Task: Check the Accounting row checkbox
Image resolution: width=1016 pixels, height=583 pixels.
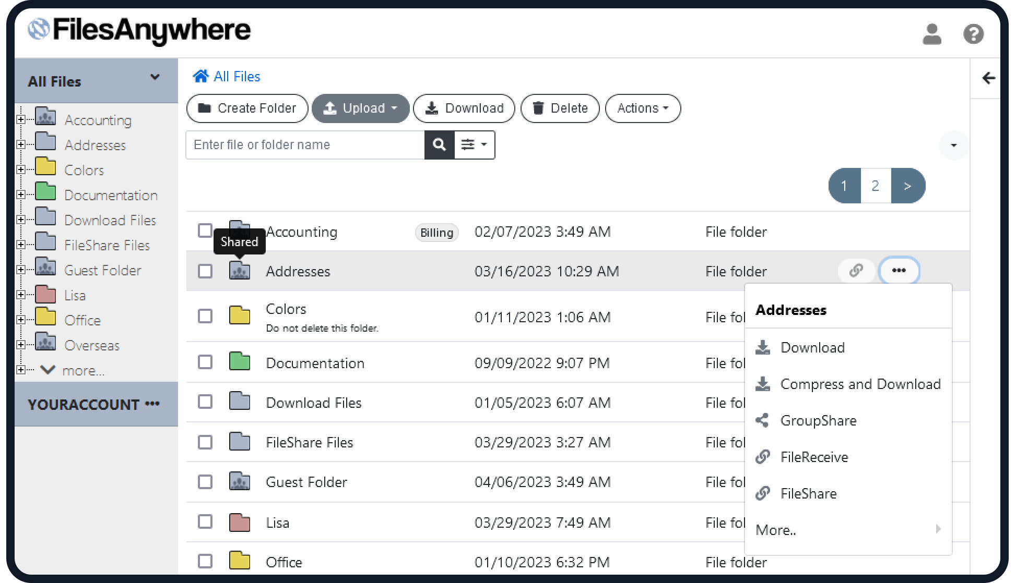Action: [205, 230]
